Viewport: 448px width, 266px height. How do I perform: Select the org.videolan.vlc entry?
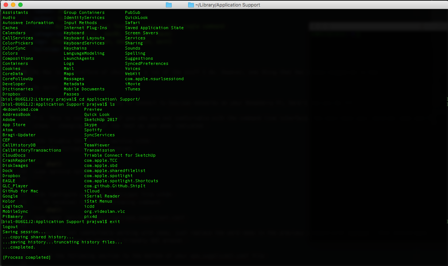click(x=105, y=211)
